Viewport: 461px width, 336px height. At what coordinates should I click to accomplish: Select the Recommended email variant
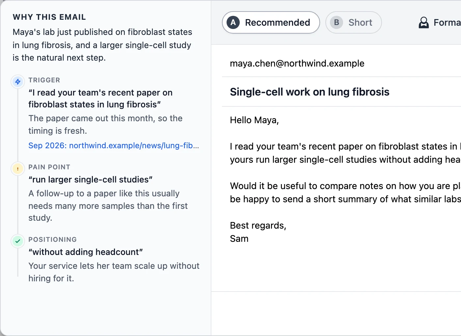point(271,22)
